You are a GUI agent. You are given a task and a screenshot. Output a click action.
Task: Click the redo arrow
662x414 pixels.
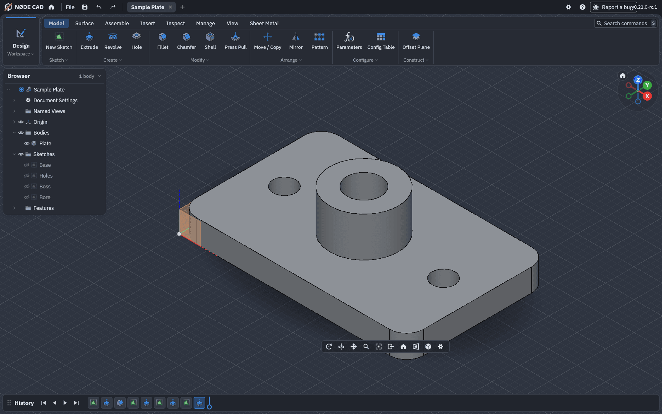(113, 7)
